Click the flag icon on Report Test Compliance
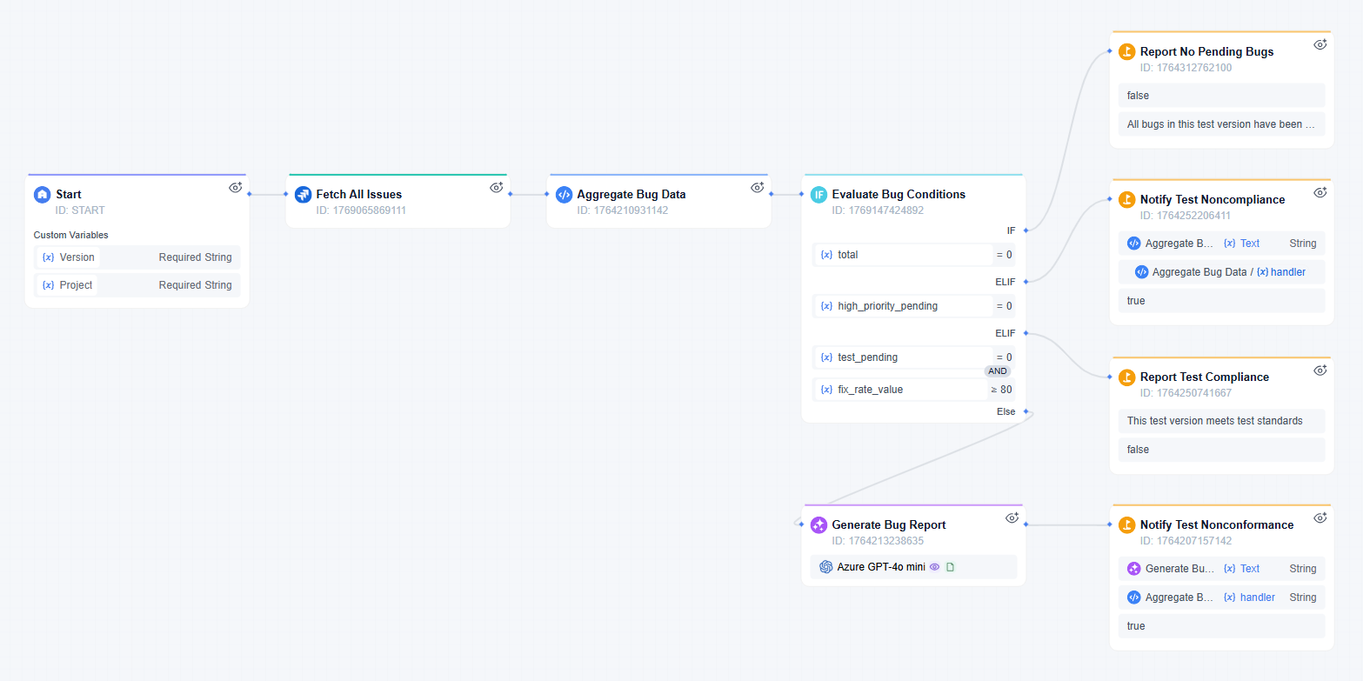This screenshot has height=681, width=1363. coord(1126,377)
